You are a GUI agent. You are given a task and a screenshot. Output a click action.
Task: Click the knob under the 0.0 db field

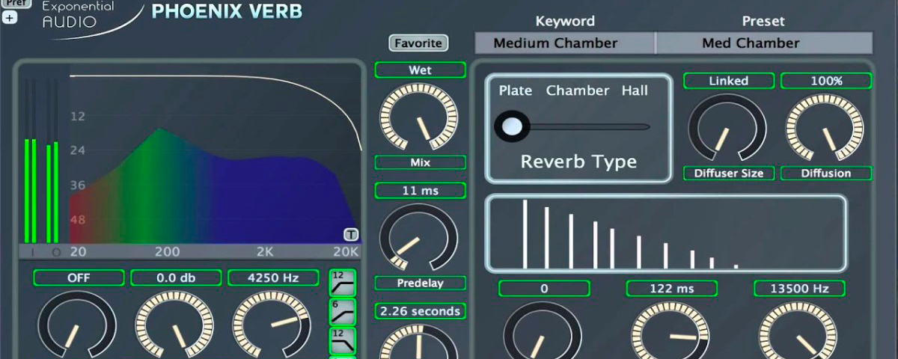pyautogui.click(x=174, y=326)
